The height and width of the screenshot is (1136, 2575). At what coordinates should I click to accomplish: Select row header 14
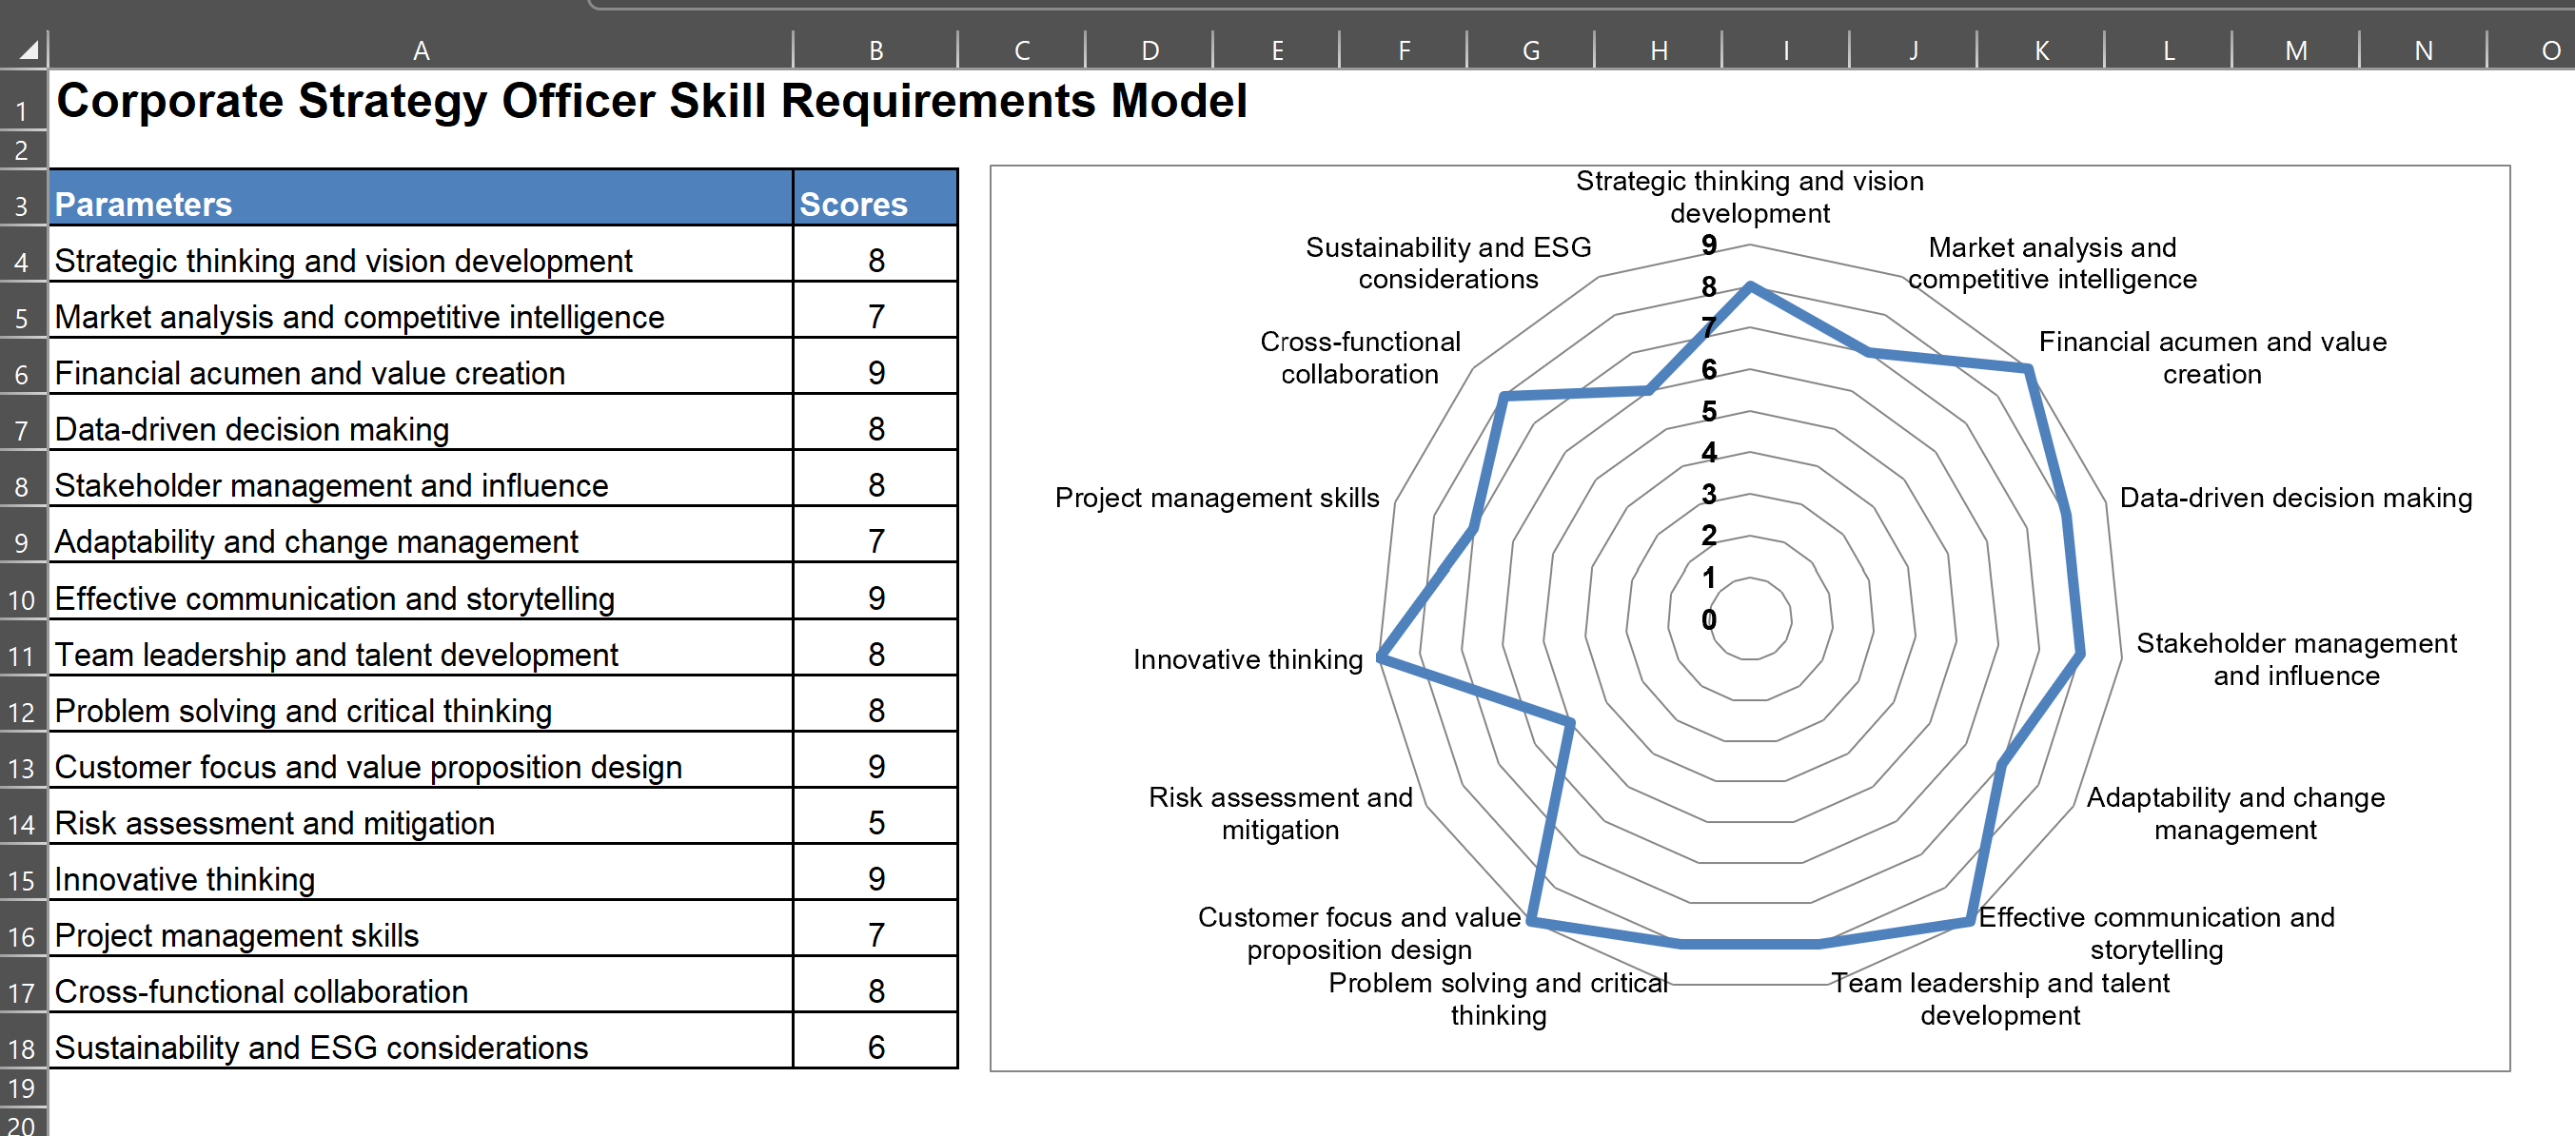point(20,822)
